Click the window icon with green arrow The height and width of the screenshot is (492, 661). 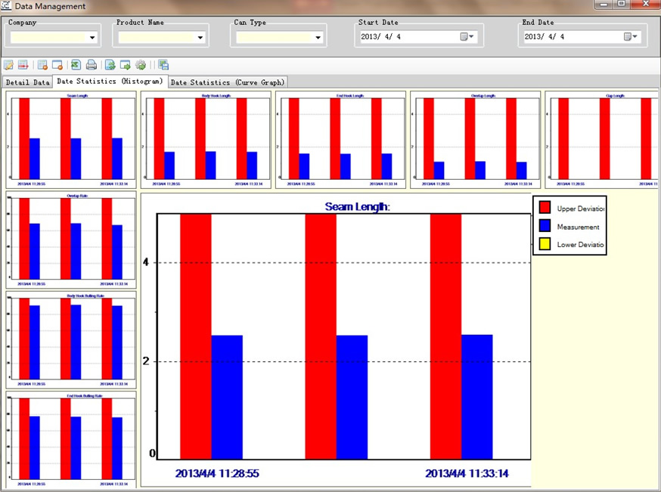[x=126, y=65]
